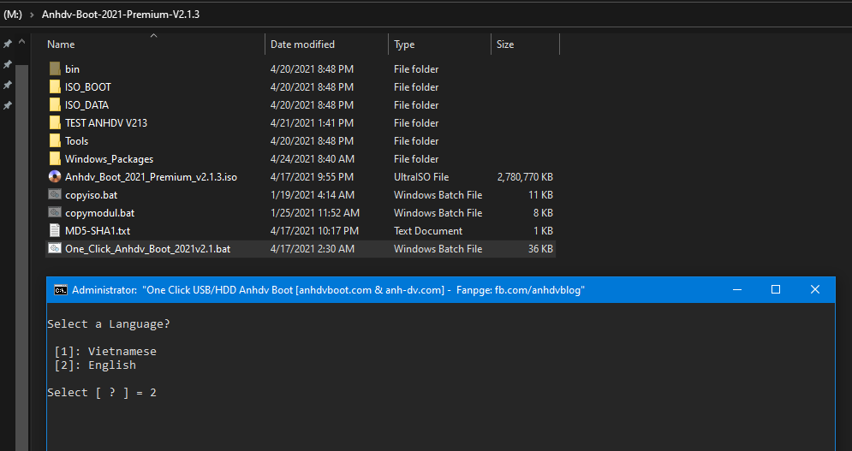Click the Tools folder name
Image resolution: width=852 pixels, height=451 pixels.
click(x=76, y=140)
